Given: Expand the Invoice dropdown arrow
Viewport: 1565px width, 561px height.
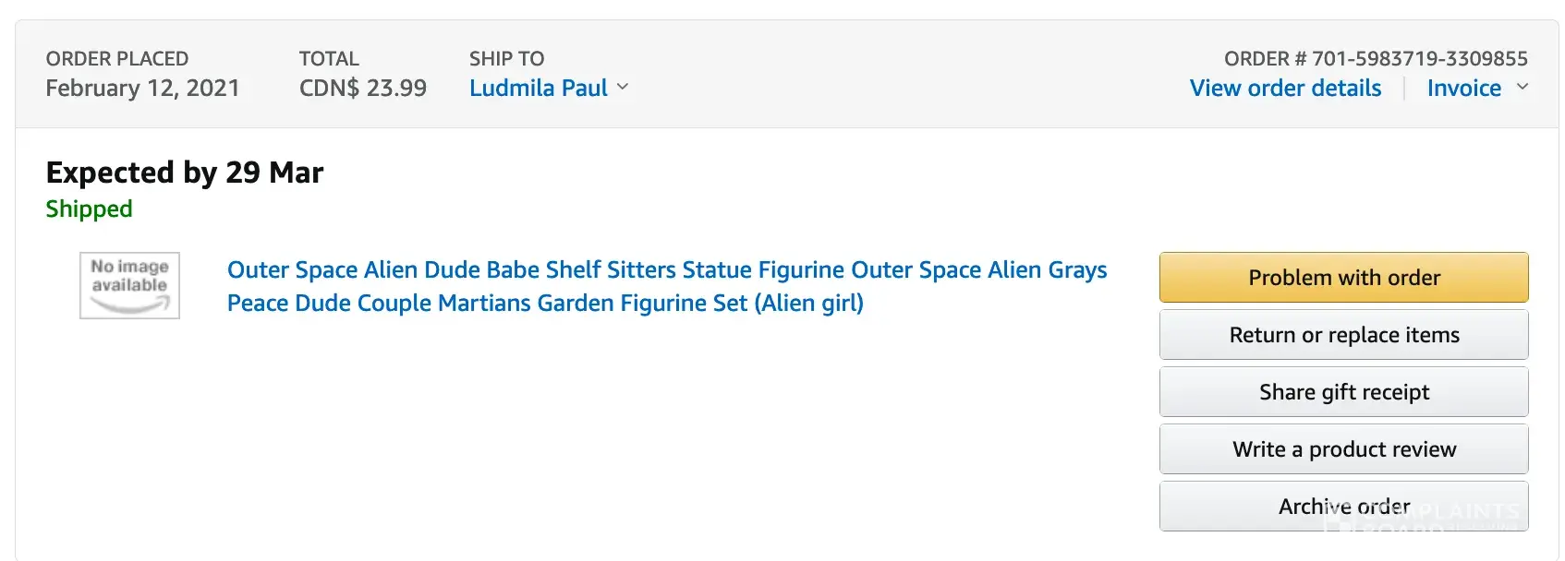Looking at the screenshot, I should point(1523,87).
